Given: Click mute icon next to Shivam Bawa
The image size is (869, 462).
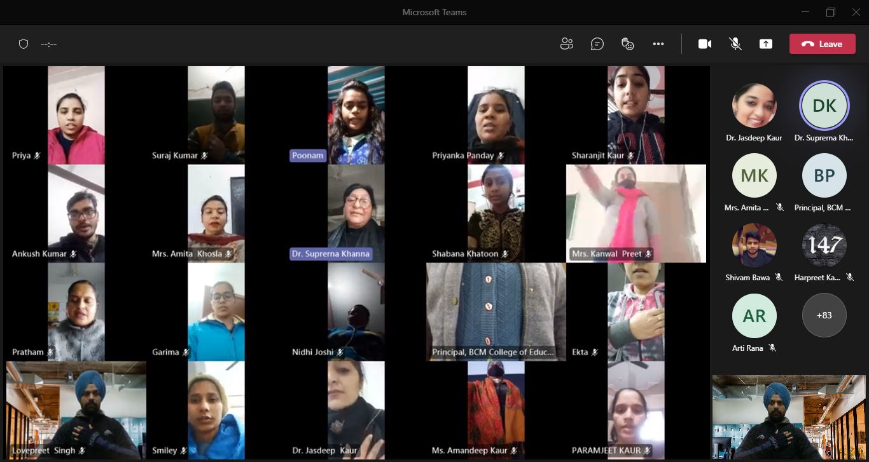Looking at the screenshot, I should (x=779, y=278).
